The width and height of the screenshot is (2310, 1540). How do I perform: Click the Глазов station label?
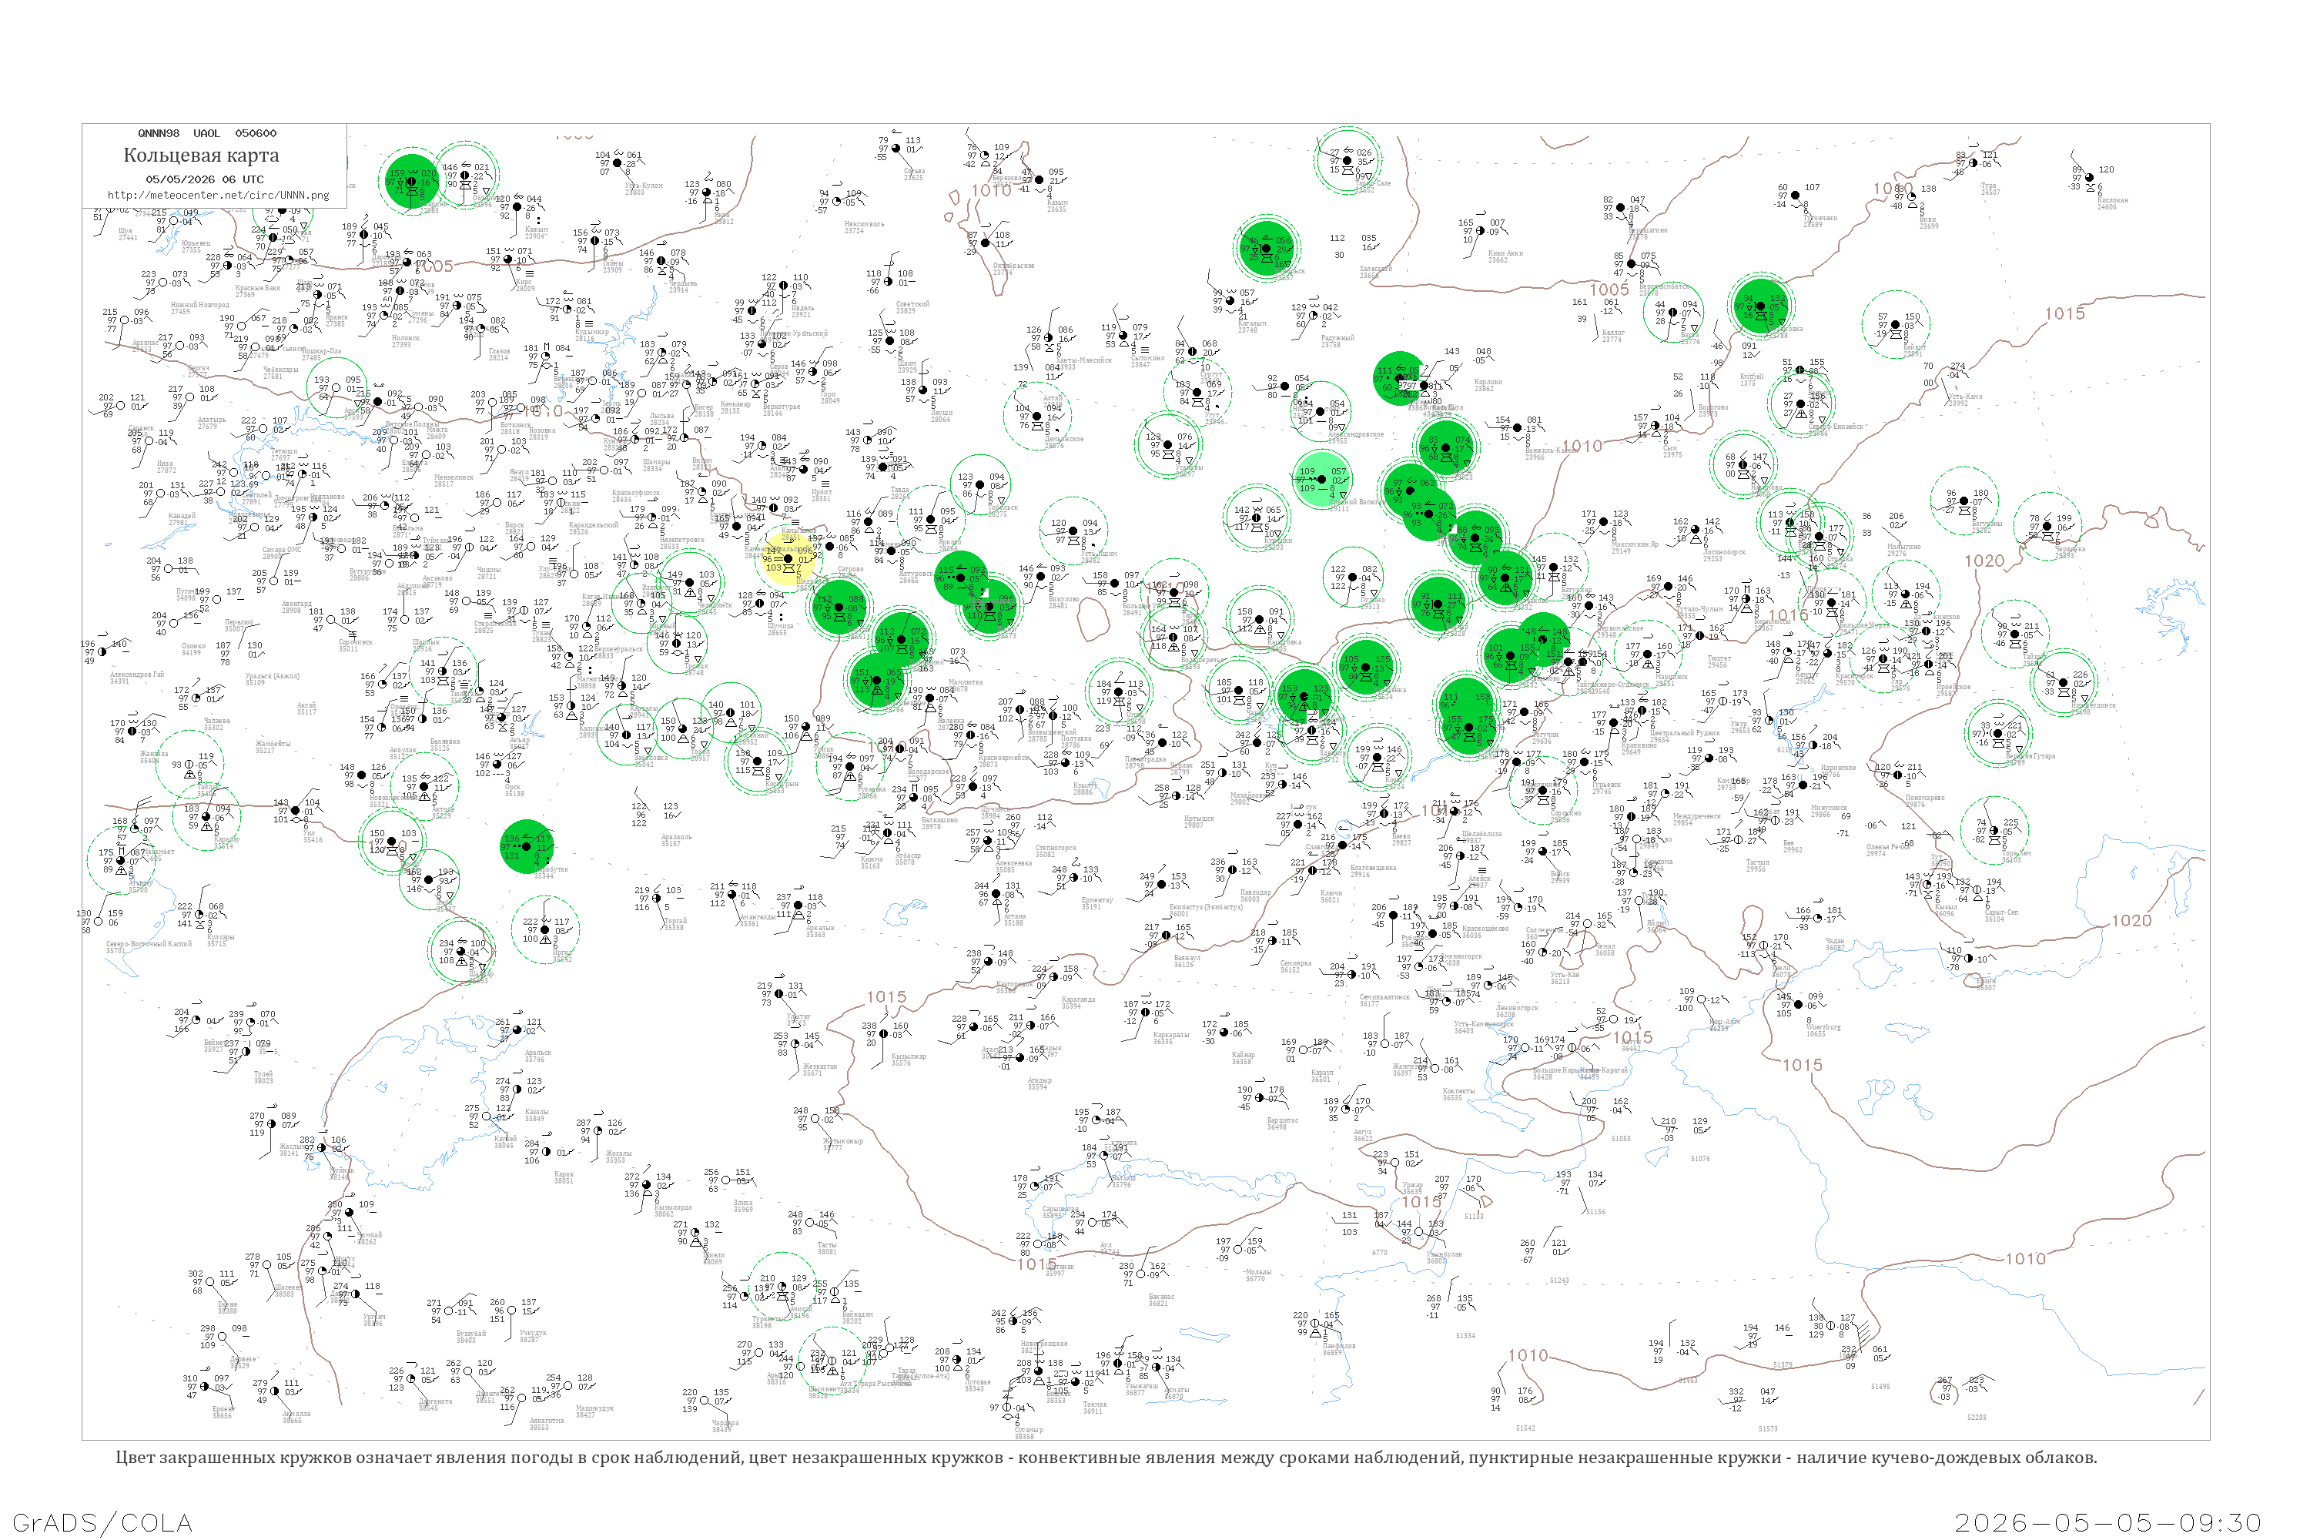499,352
